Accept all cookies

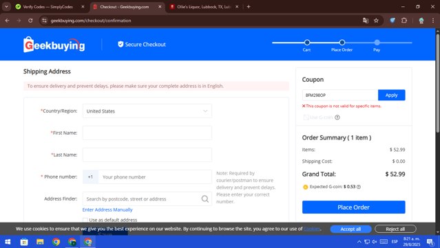[350, 229]
